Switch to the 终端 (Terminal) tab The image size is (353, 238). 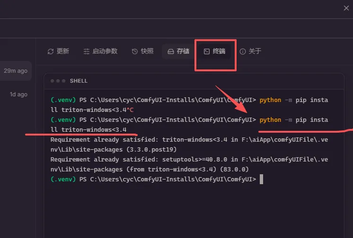tap(214, 51)
